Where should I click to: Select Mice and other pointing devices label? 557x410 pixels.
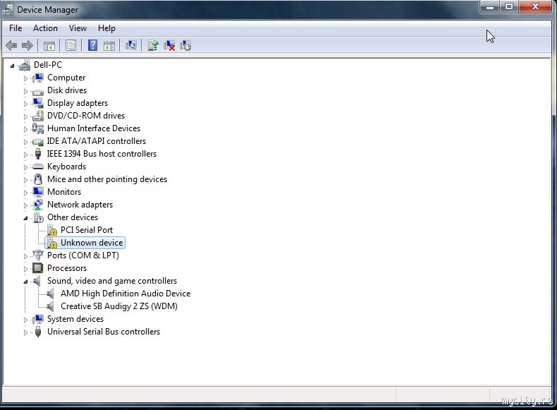(x=107, y=179)
